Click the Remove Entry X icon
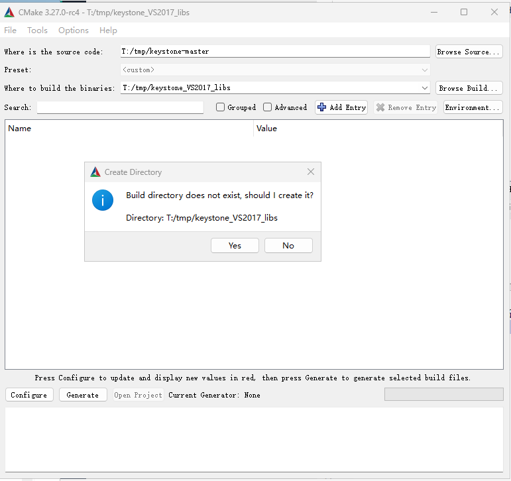Viewport: 511px width, 481px height. pos(380,107)
